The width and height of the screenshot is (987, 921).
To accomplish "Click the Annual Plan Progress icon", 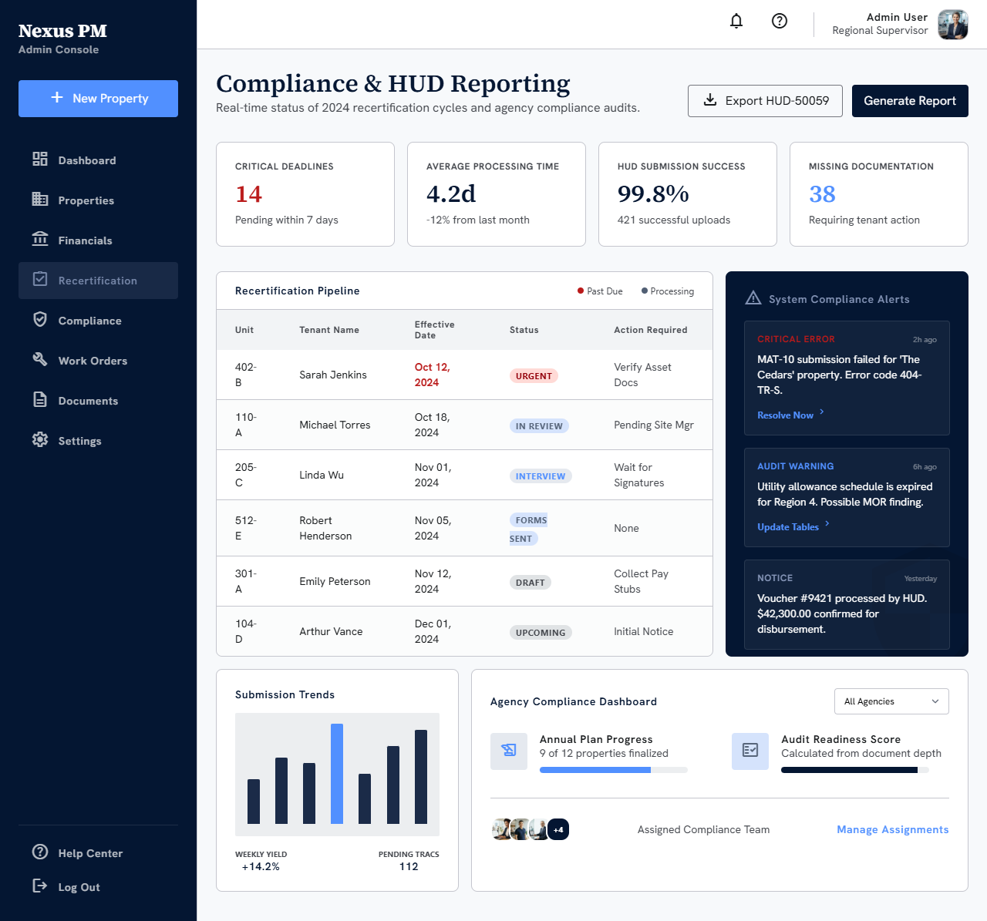I will pyautogui.click(x=509, y=751).
